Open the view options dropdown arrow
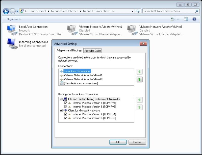This screenshot has height=155, width=202. point(178,19)
